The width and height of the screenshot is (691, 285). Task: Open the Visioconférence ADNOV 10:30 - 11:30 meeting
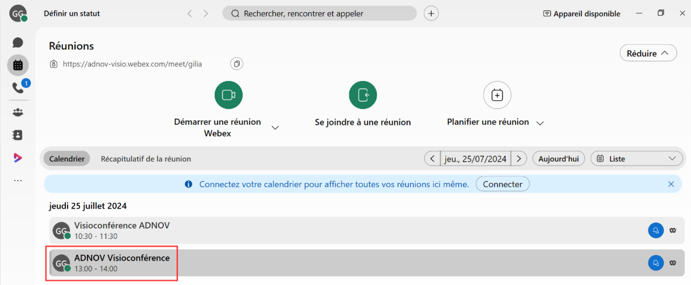[366, 230]
